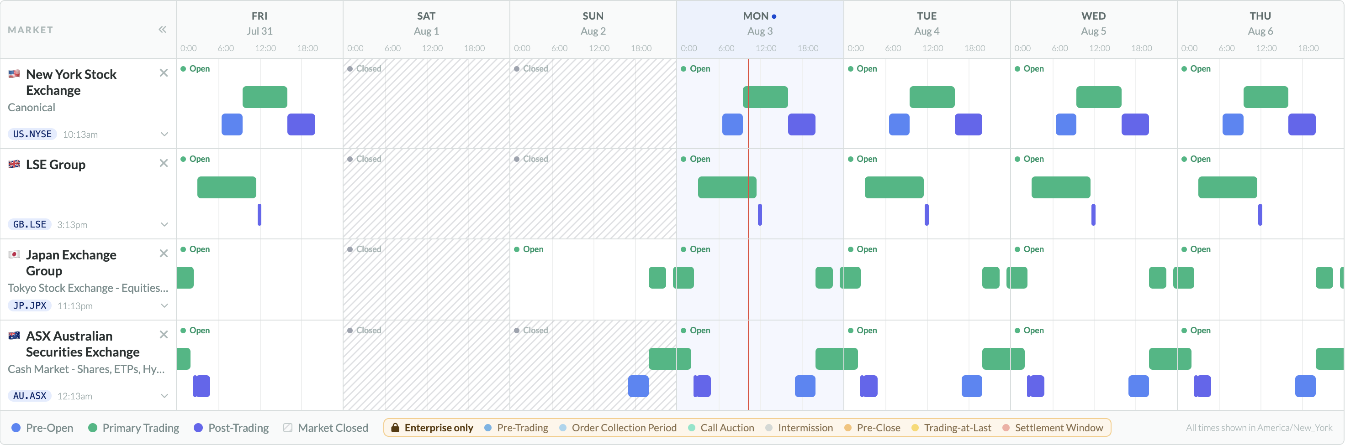Click the Call Auction legend item

[x=721, y=428]
